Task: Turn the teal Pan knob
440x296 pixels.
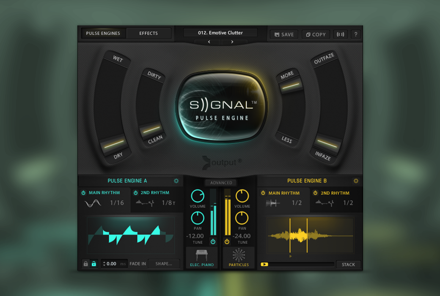Action: [198, 218]
